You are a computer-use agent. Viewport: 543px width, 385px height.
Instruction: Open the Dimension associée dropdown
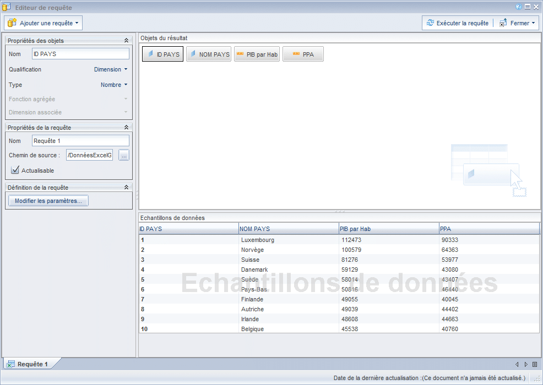pyautogui.click(x=126, y=112)
